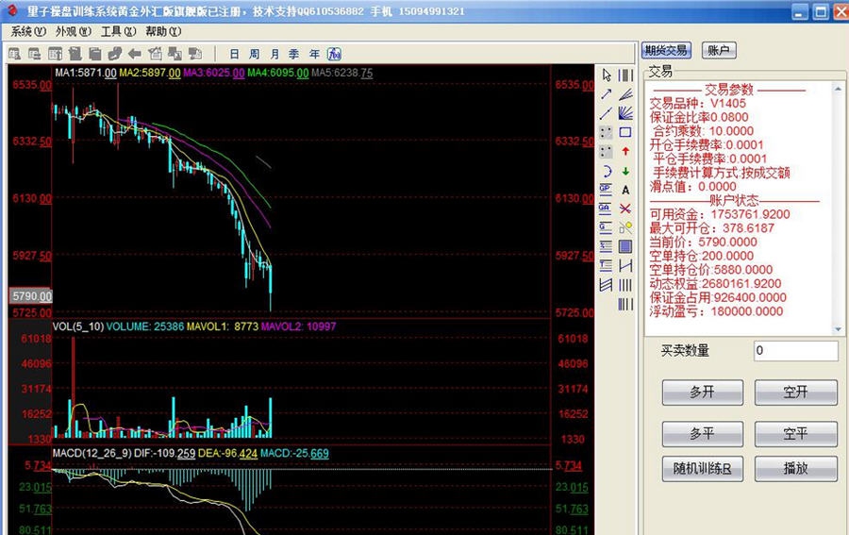The image size is (849, 535).
Task: Click the 空开 open short button
Action: click(x=795, y=392)
